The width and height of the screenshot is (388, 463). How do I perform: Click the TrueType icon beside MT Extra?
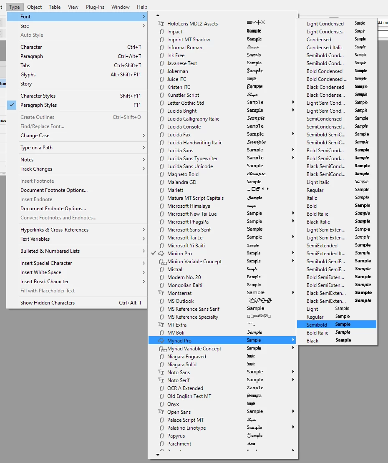[x=161, y=325]
